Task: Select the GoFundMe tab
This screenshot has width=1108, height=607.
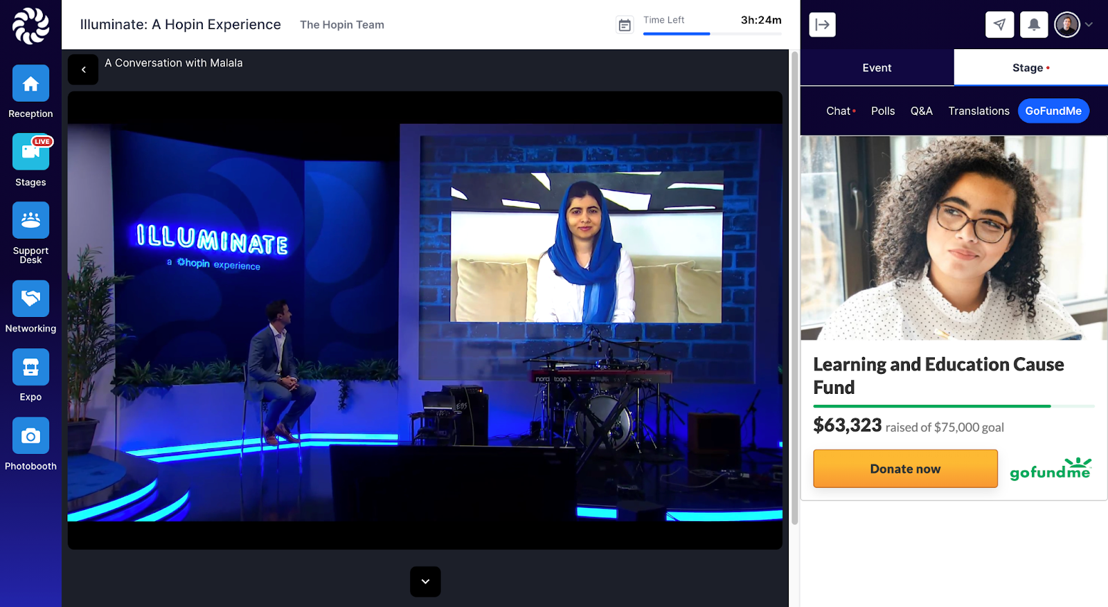Action: [1053, 111]
